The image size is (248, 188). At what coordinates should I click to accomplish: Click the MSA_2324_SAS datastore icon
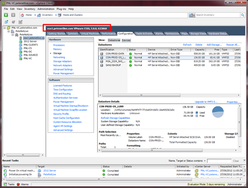point(102,61)
